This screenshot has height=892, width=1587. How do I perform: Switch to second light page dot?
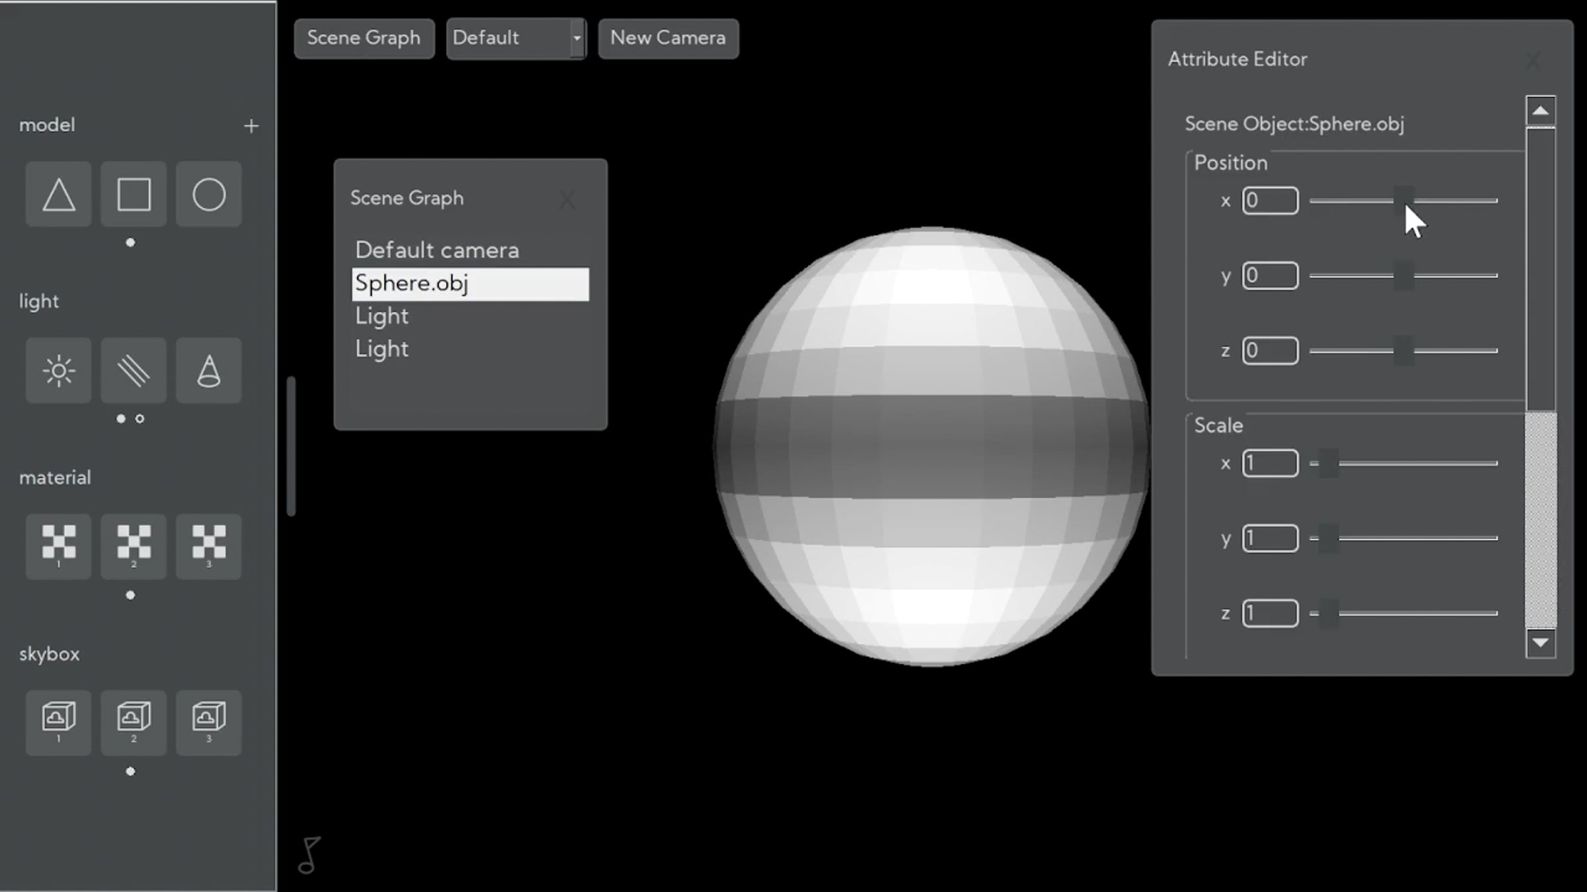pyautogui.click(x=140, y=418)
